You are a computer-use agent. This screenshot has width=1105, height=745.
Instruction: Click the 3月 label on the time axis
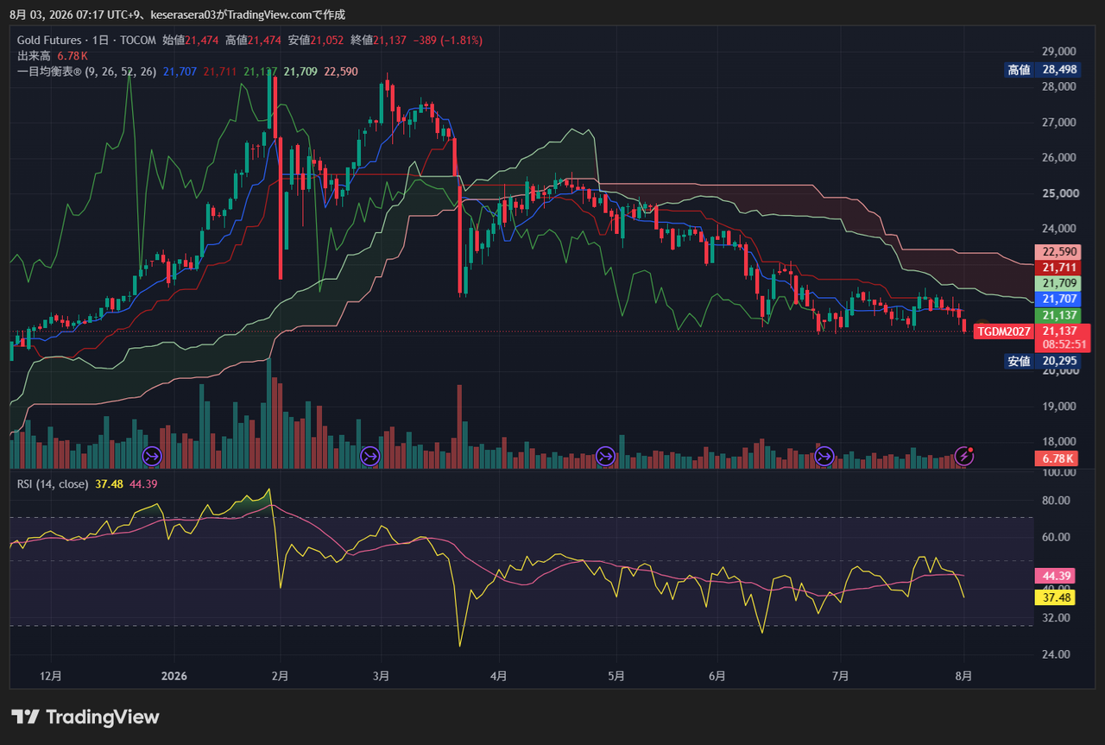point(381,676)
